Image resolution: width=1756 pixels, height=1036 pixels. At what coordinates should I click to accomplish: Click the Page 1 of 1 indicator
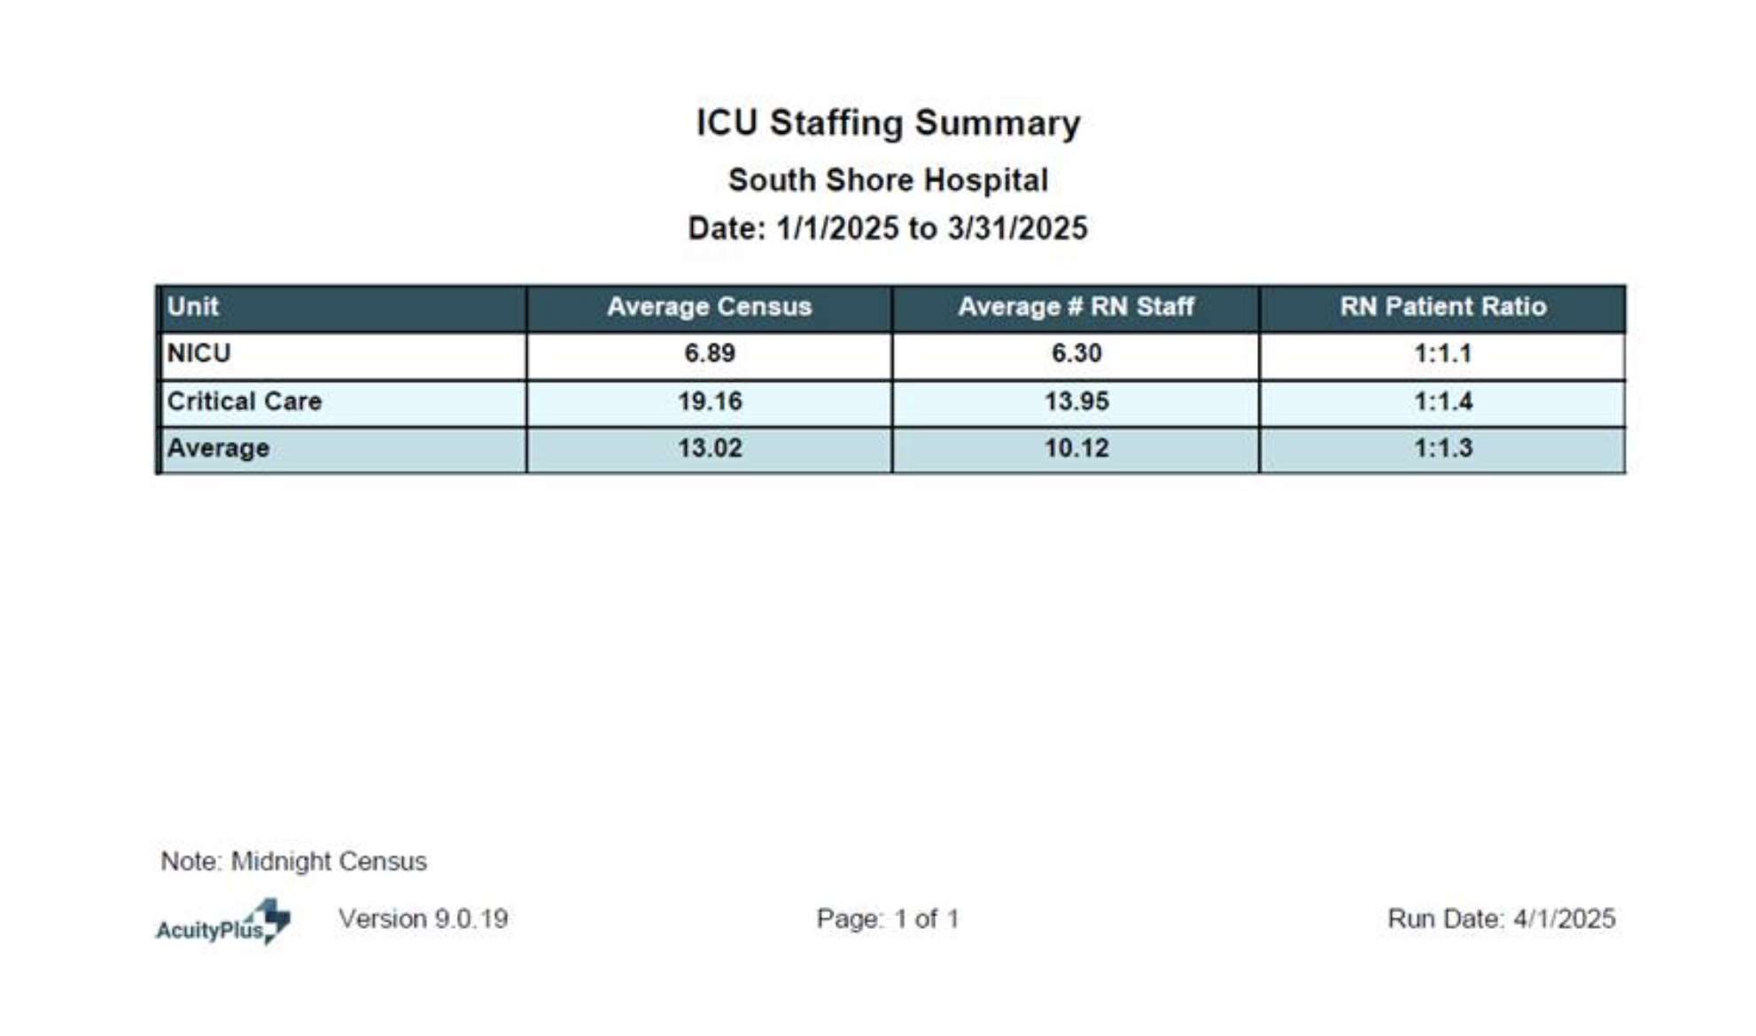click(x=888, y=919)
